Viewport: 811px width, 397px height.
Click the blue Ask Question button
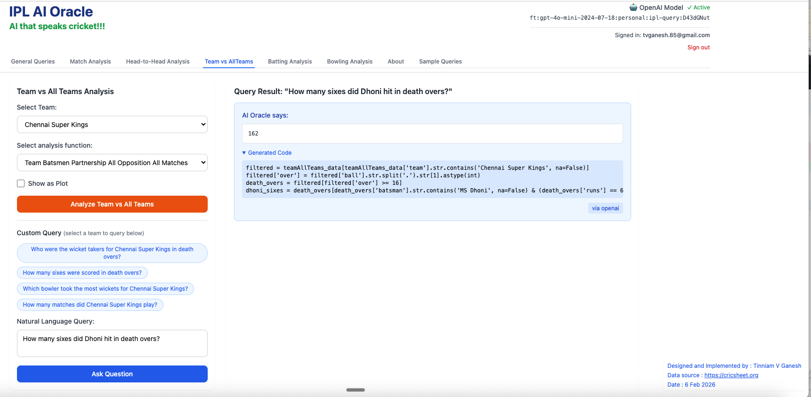click(x=112, y=374)
